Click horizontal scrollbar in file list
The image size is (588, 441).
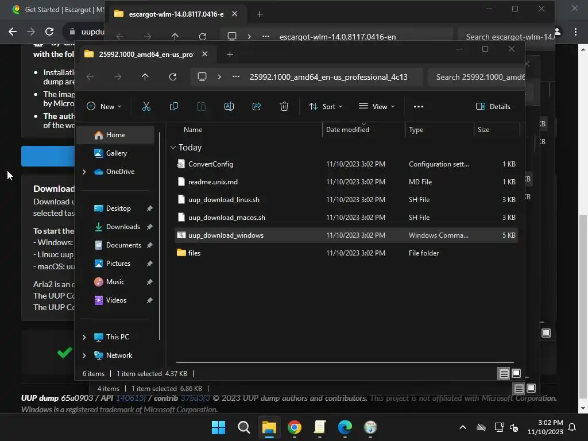tap(345, 362)
